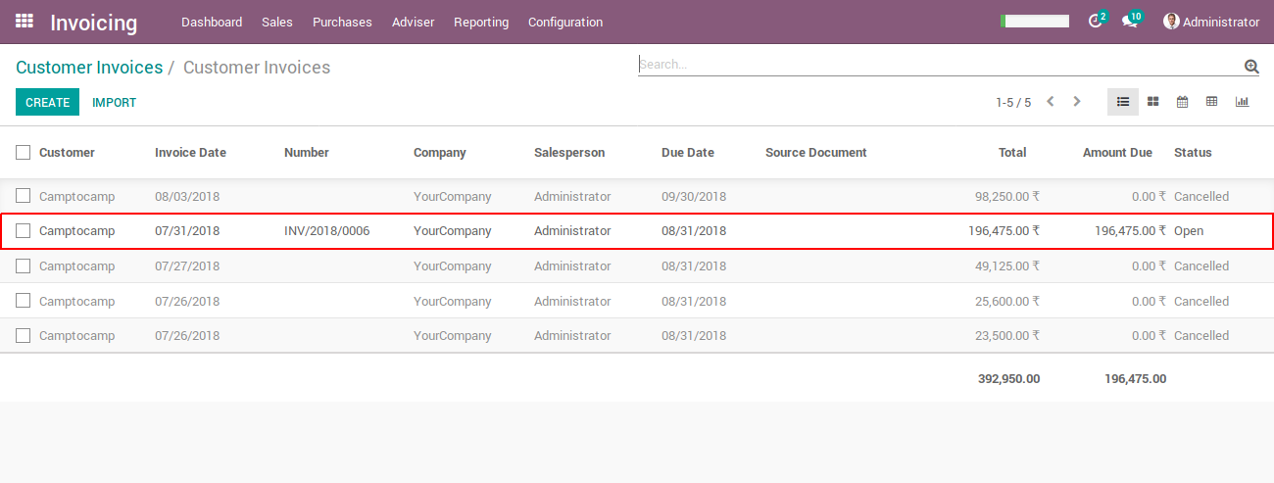The image size is (1274, 483).
Task: Check the box for invoice INV/2018/0006
Action: click(x=24, y=231)
